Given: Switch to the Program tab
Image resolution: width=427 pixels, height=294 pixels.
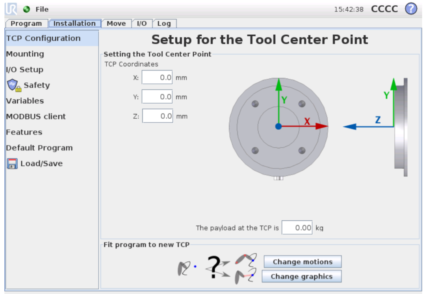Looking at the screenshot, I should [x=26, y=23].
